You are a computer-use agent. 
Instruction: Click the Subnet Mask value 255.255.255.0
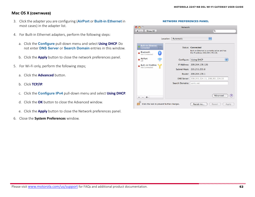point(198,69)
